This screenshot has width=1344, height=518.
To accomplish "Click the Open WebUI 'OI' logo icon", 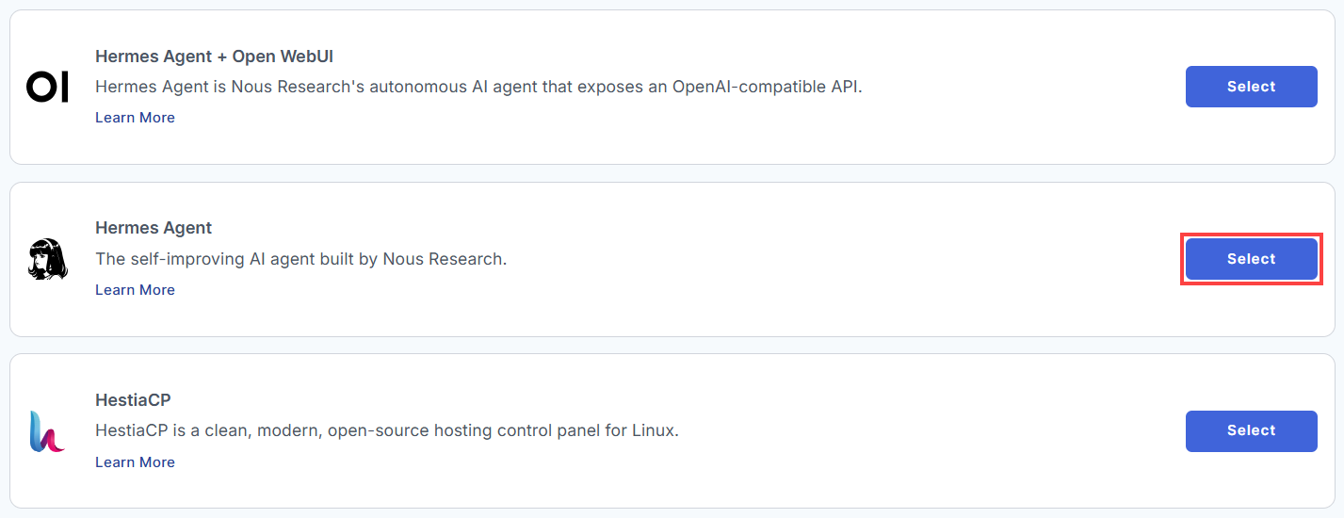I will click(47, 87).
